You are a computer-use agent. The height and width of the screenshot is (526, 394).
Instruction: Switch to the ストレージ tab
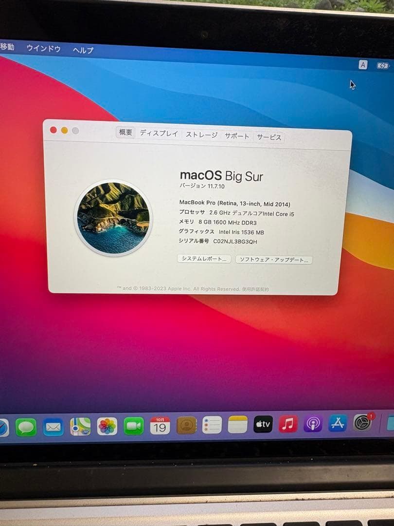click(202, 134)
